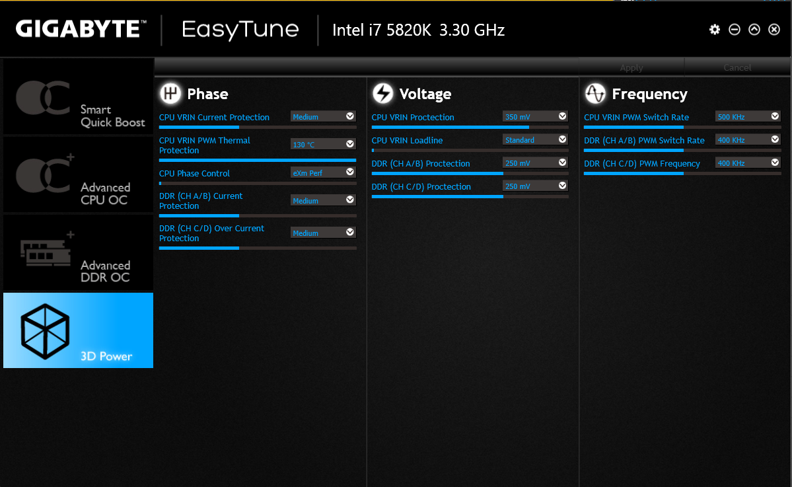The height and width of the screenshot is (487, 792).
Task: Open DDR (CH A/B) Current Protection dropdown
Action: coord(323,201)
